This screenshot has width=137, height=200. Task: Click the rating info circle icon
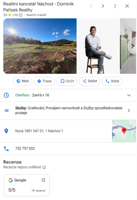21,15
